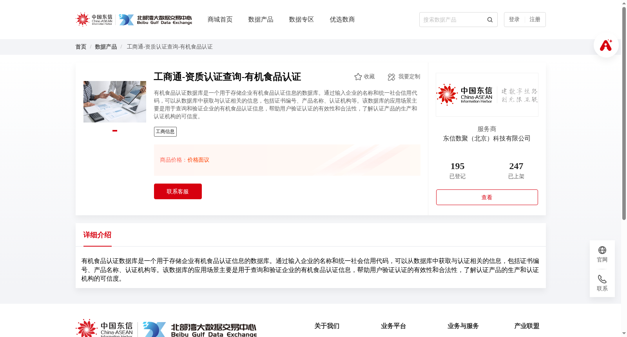Click the red carousel indicator below the product image
This screenshot has width=627, height=337.
(115, 131)
